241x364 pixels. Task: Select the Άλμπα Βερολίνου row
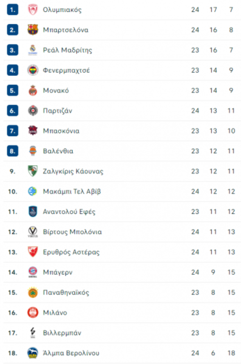pyautogui.click(x=122, y=353)
